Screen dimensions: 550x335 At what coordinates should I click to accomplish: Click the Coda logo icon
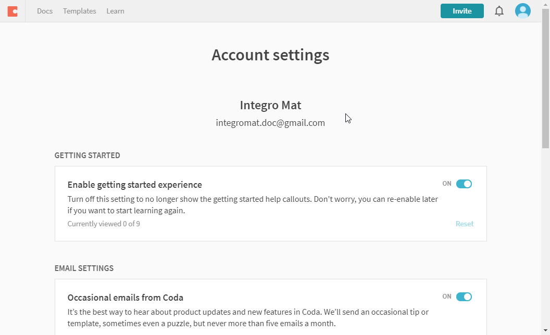coord(12,11)
